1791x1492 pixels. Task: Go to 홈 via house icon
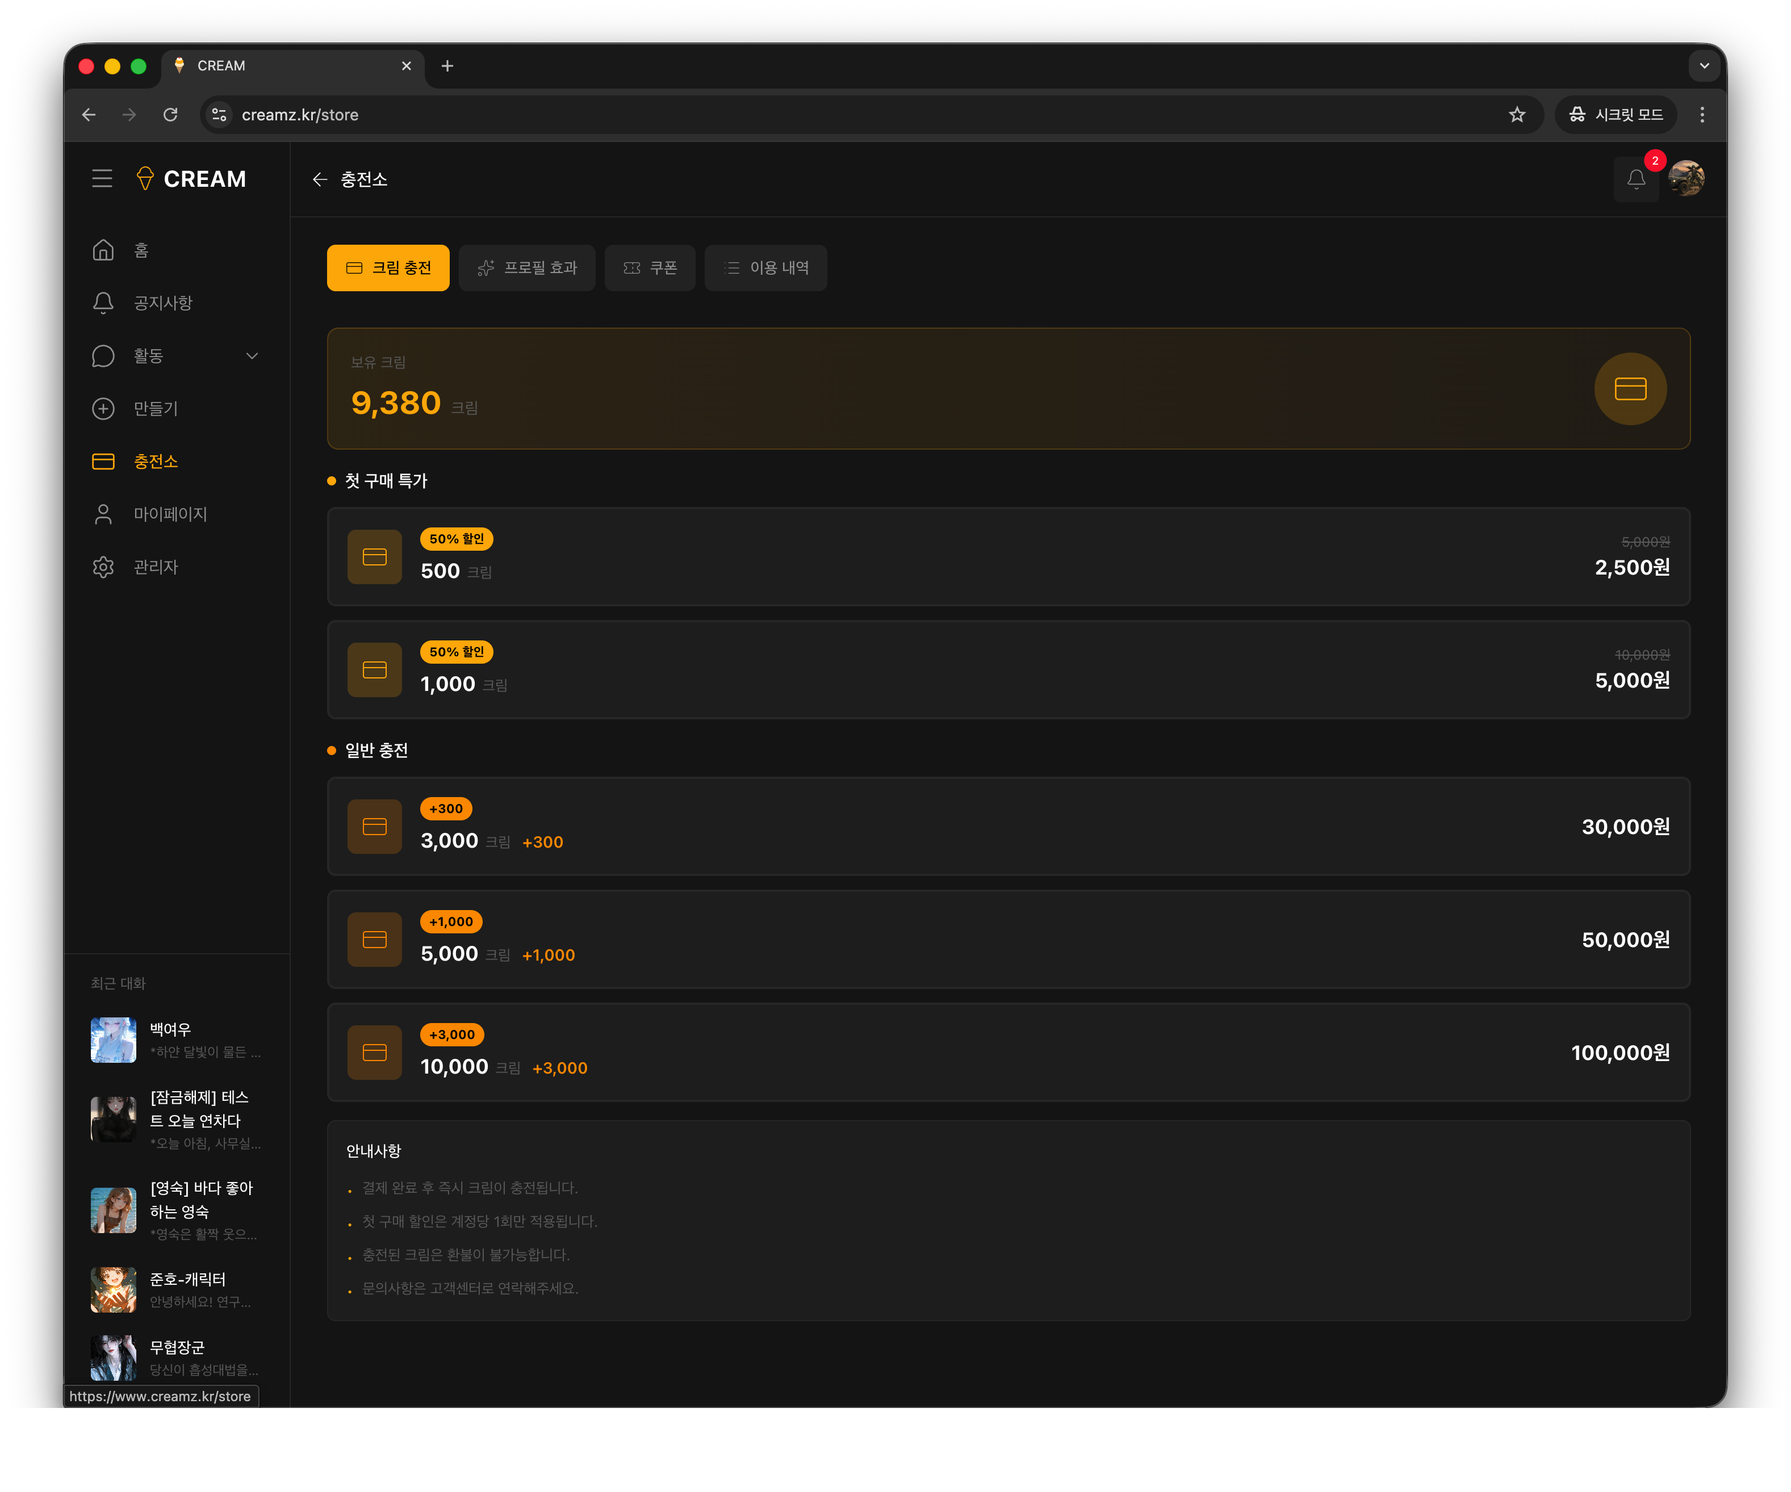click(103, 250)
